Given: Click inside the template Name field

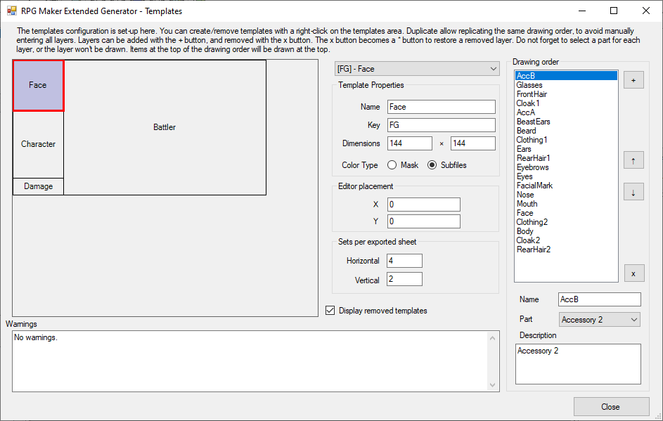Looking at the screenshot, I should pyautogui.click(x=441, y=107).
